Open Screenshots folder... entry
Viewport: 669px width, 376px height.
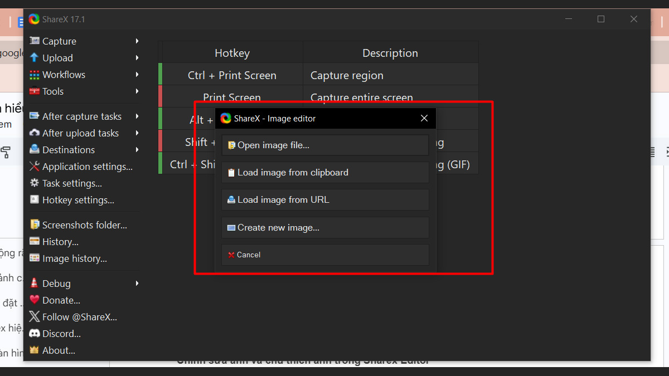coord(84,225)
